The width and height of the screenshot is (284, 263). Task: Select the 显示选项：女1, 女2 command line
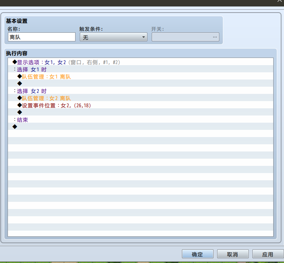coord(141,62)
